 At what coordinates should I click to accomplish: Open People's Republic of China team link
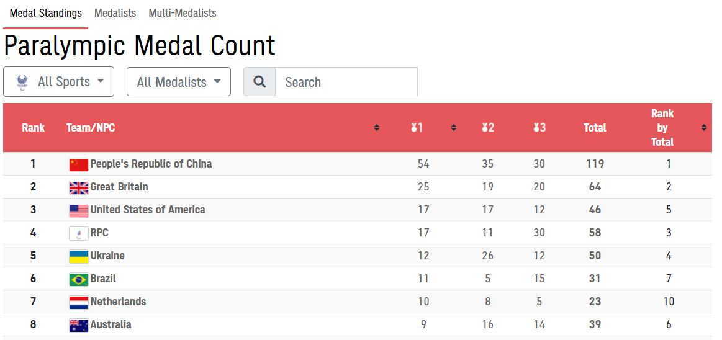151,164
